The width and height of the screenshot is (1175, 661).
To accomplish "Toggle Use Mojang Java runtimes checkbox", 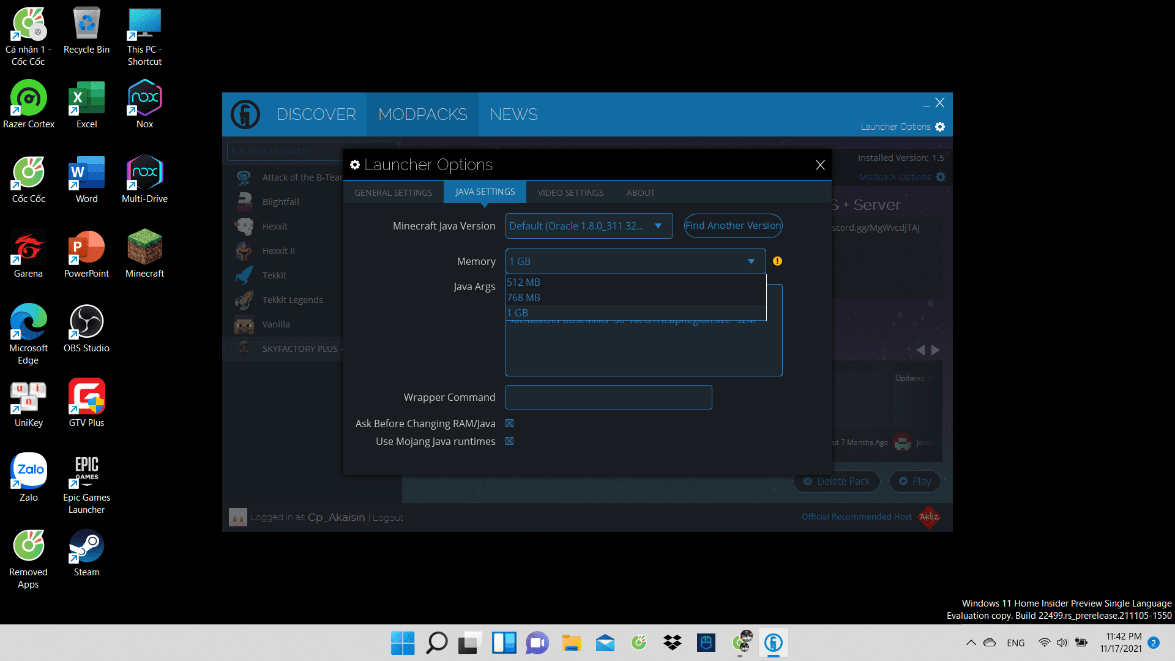I will coord(509,441).
